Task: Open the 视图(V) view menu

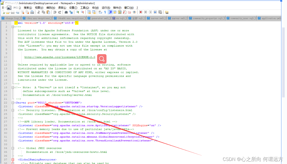Action: click(39, 8)
